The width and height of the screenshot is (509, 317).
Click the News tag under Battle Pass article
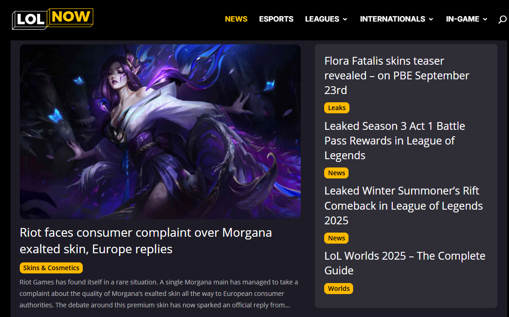coord(336,173)
